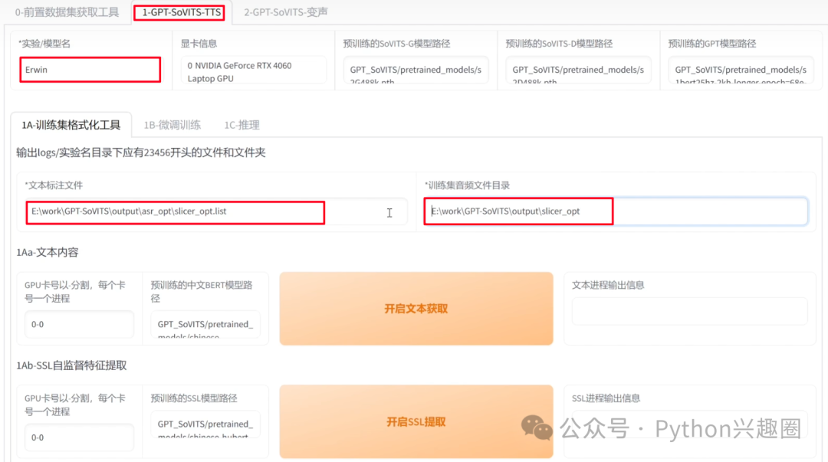Click inside the 实验/模型名 field showing Erwin
828x462 pixels.
90,70
